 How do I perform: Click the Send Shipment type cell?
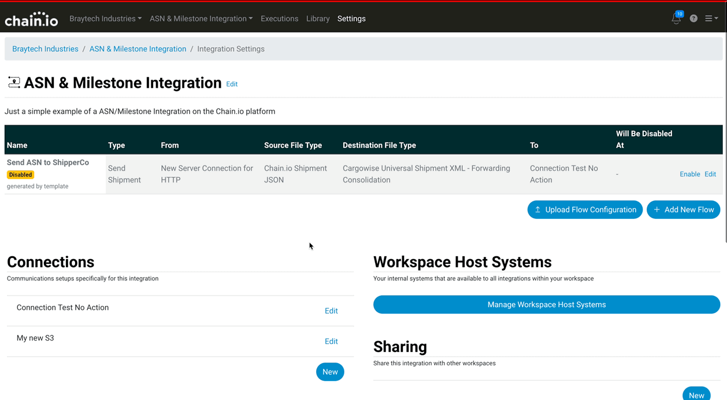[x=124, y=174]
